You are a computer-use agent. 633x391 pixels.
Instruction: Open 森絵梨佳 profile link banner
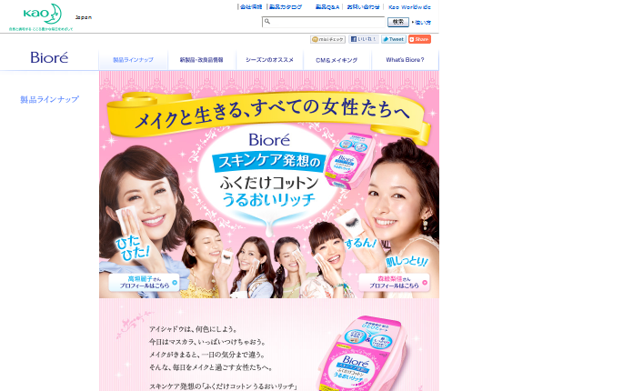[x=394, y=283]
